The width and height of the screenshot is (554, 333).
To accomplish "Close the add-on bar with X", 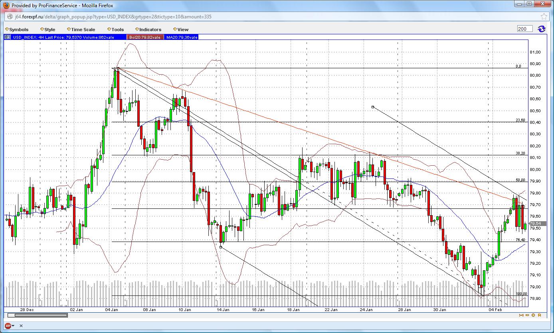I will pyautogui.click(x=21, y=326).
